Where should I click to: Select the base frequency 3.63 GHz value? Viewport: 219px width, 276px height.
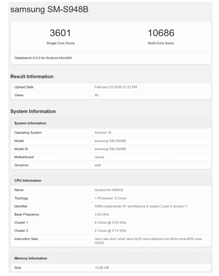(x=102, y=214)
